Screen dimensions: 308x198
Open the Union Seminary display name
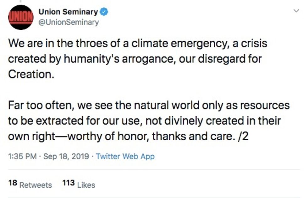[x=68, y=12]
